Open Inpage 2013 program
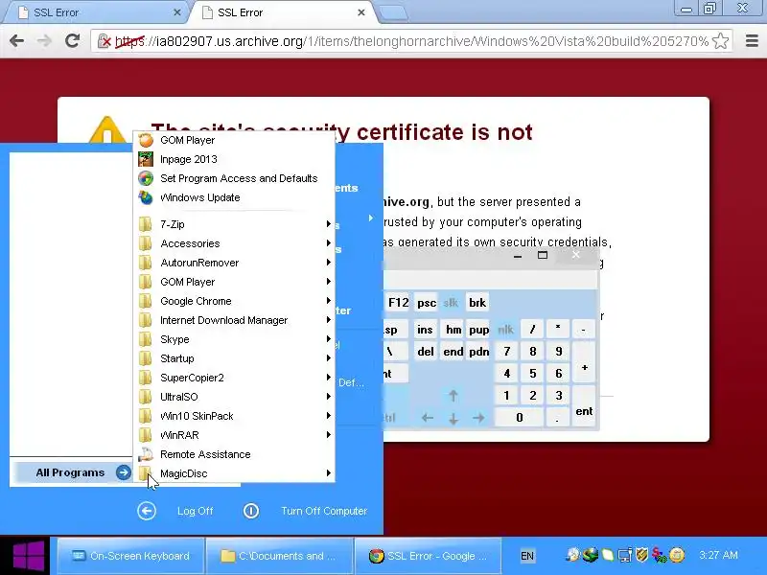Image resolution: width=767 pixels, height=575 pixels. tap(234, 159)
